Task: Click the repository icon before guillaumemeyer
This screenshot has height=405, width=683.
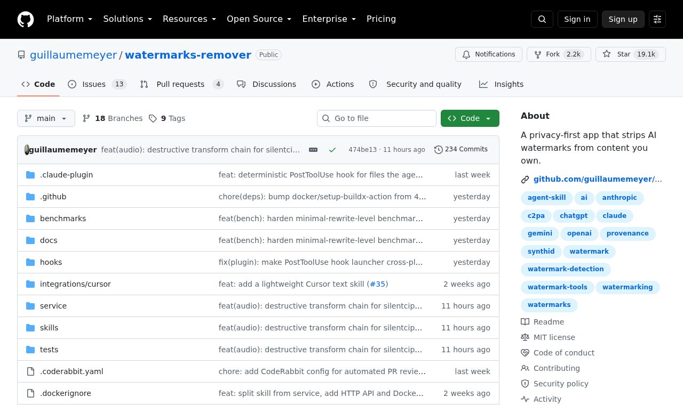Action: 21,55
